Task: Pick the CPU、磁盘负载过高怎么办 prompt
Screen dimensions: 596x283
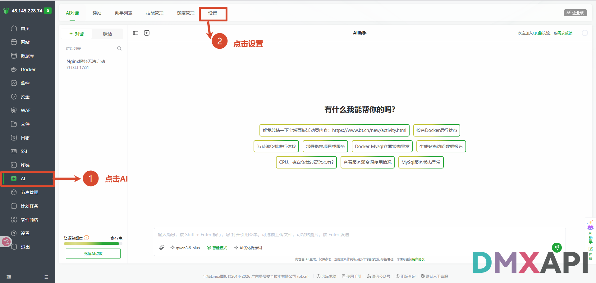Action: point(306,162)
